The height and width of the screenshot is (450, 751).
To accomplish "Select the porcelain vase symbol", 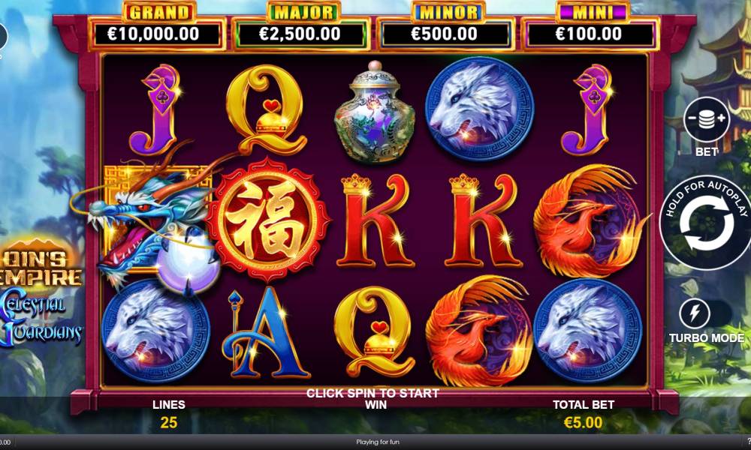I will coord(375,112).
